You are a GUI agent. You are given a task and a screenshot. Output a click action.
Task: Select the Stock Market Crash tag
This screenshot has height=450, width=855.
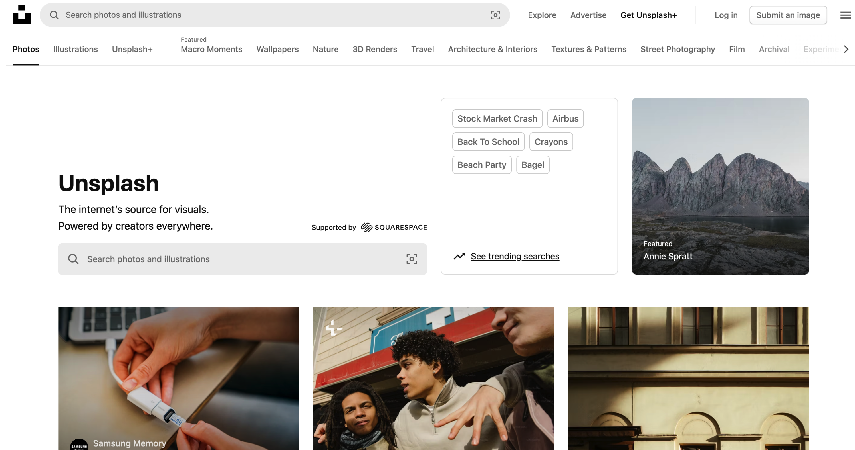pos(497,118)
